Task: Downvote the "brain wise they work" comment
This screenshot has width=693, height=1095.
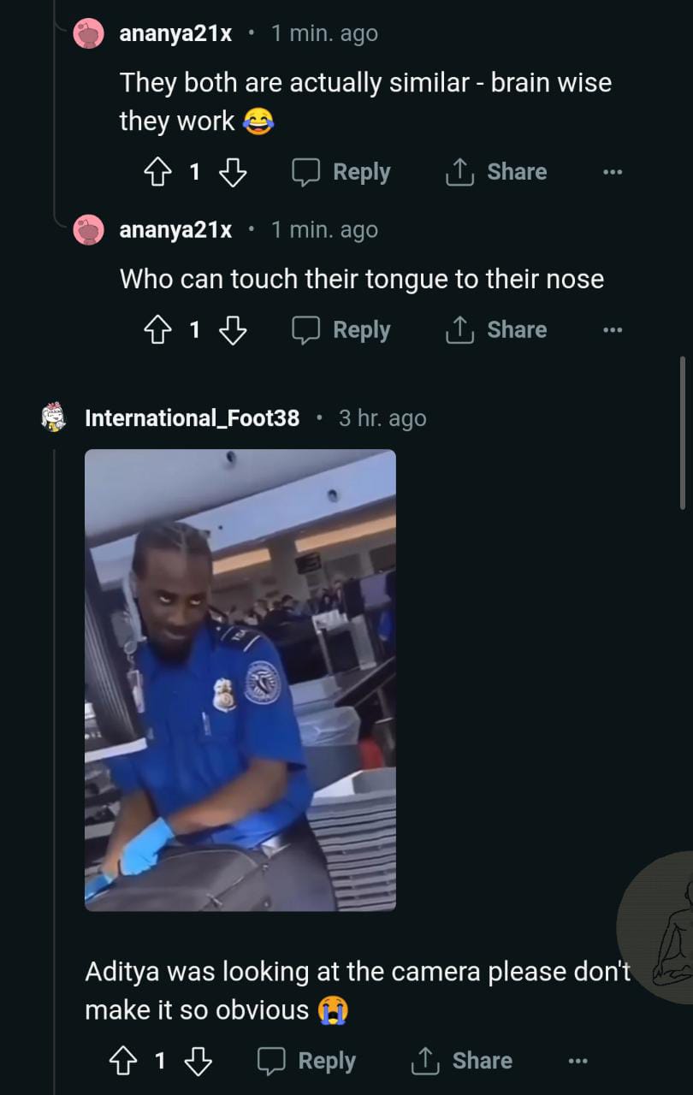Action: [x=233, y=172]
